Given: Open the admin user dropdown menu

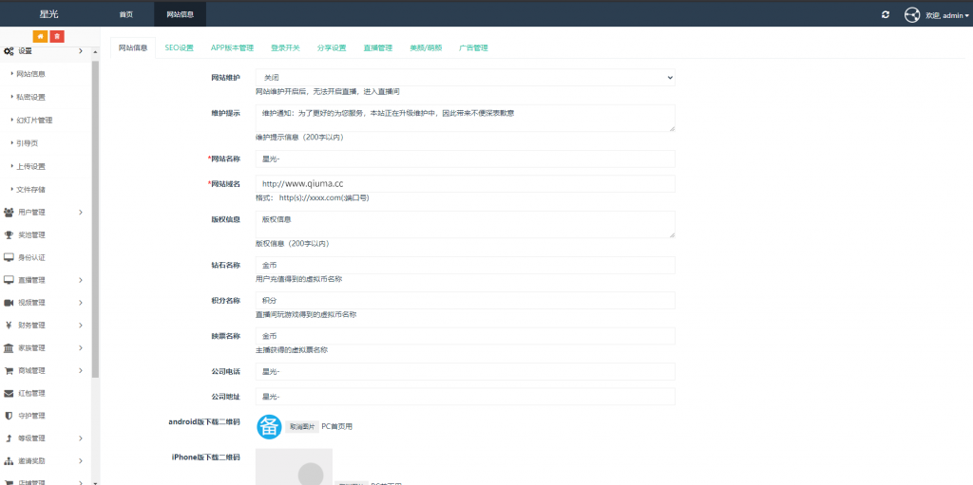Looking at the screenshot, I should (x=948, y=15).
